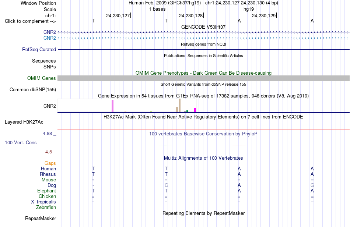
Task: Select the Rhesus alignment row label
Action: point(48,174)
